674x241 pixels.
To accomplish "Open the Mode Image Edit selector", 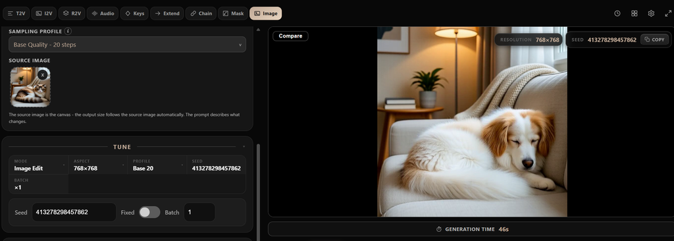I will 38,165.
